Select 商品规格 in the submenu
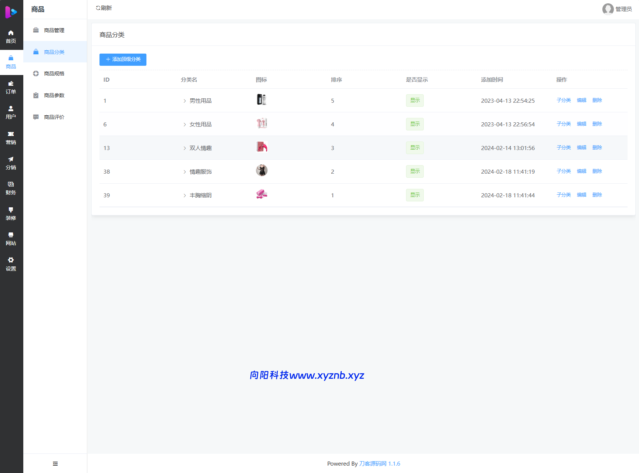Screen dimensions: 639x473 click(x=54, y=74)
